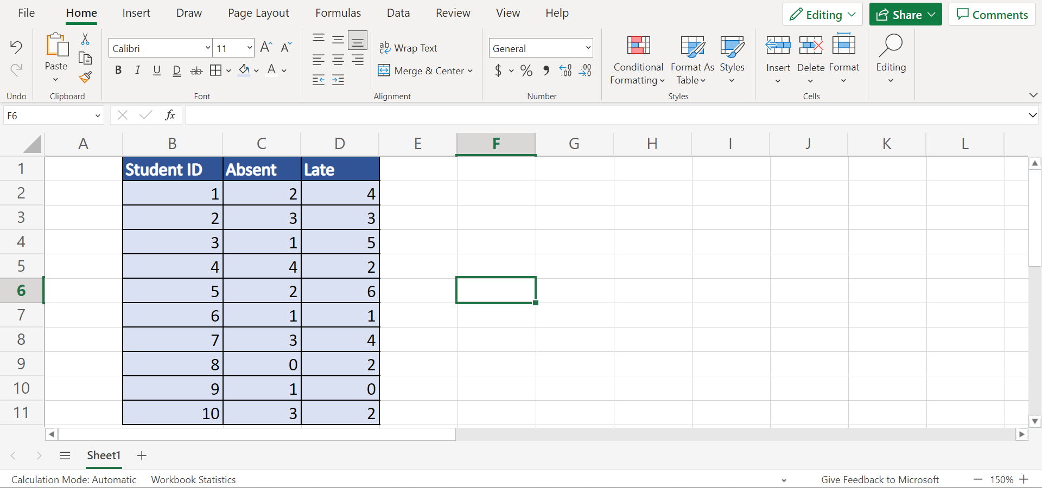
Task: Toggle Wrap Text on selected cell
Action: 408,48
